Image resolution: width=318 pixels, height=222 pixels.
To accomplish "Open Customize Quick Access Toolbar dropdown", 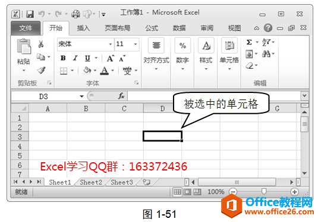I will click(x=103, y=15).
